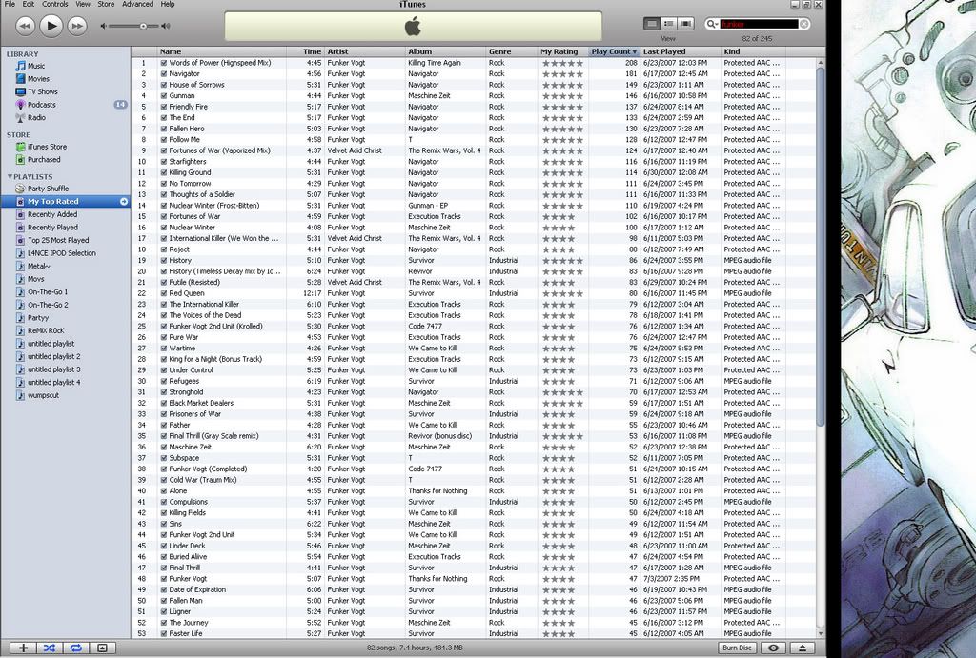Image resolution: width=976 pixels, height=658 pixels.
Task: Click into the search field
Action: pyautogui.click(x=759, y=24)
